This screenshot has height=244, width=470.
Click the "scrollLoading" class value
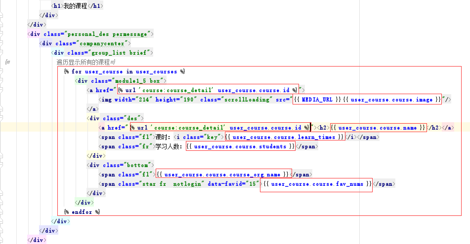247,100
